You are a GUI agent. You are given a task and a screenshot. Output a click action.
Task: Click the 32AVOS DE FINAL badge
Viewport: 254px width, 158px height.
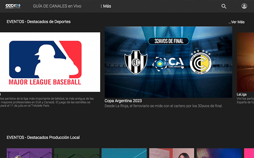(x=168, y=41)
